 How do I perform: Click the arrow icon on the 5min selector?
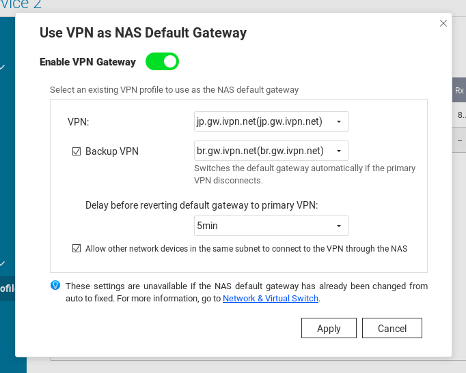coord(339,226)
